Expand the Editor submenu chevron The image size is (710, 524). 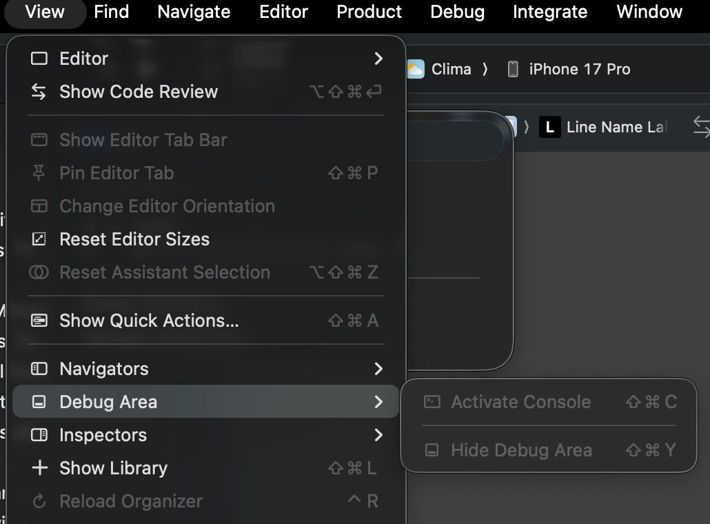[x=378, y=59]
